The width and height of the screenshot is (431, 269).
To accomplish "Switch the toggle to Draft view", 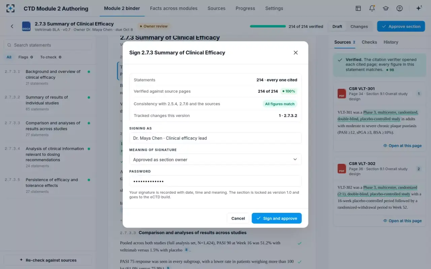I will click(x=337, y=27).
